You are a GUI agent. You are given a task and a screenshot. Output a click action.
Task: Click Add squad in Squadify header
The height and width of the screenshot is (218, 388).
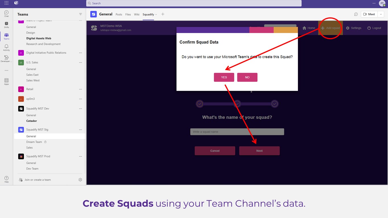click(x=330, y=28)
